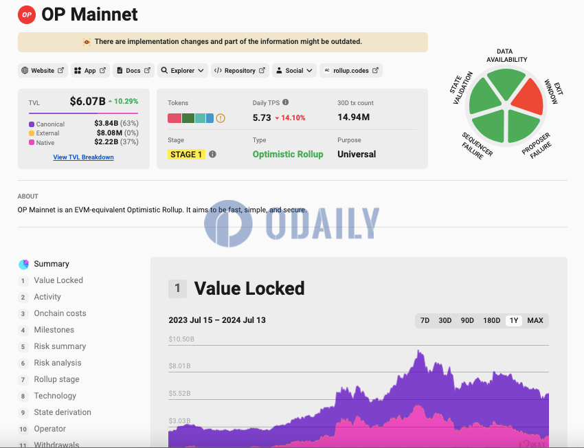Select the 90D chart range
Viewport: 584px width, 448px height.
pos(467,321)
